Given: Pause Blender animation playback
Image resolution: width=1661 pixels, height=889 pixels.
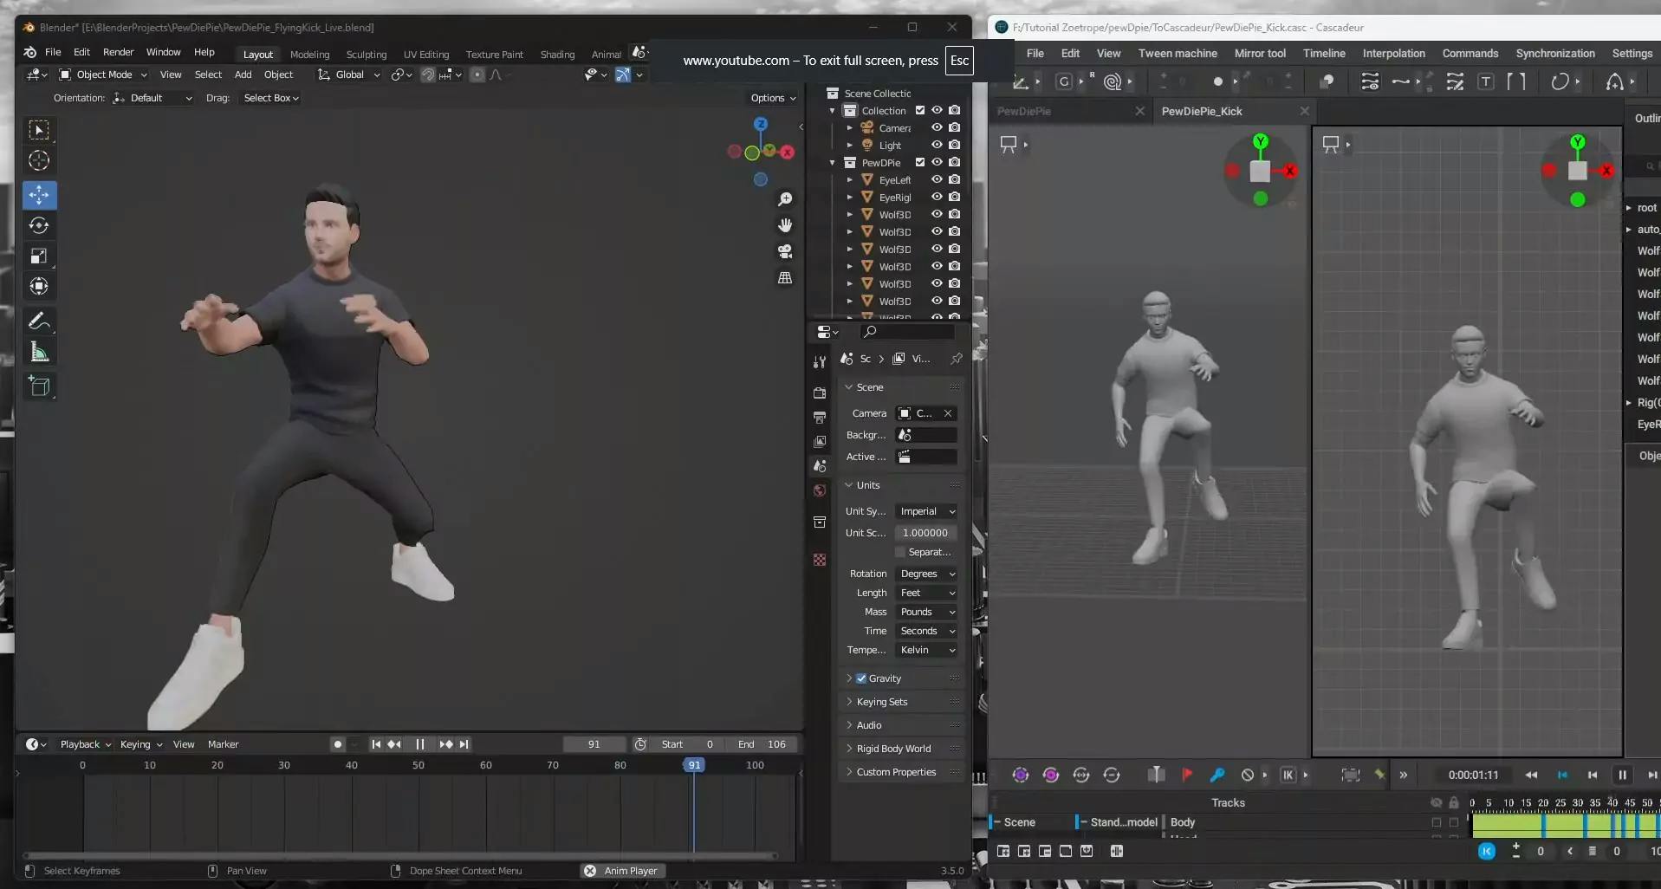Looking at the screenshot, I should click(420, 744).
